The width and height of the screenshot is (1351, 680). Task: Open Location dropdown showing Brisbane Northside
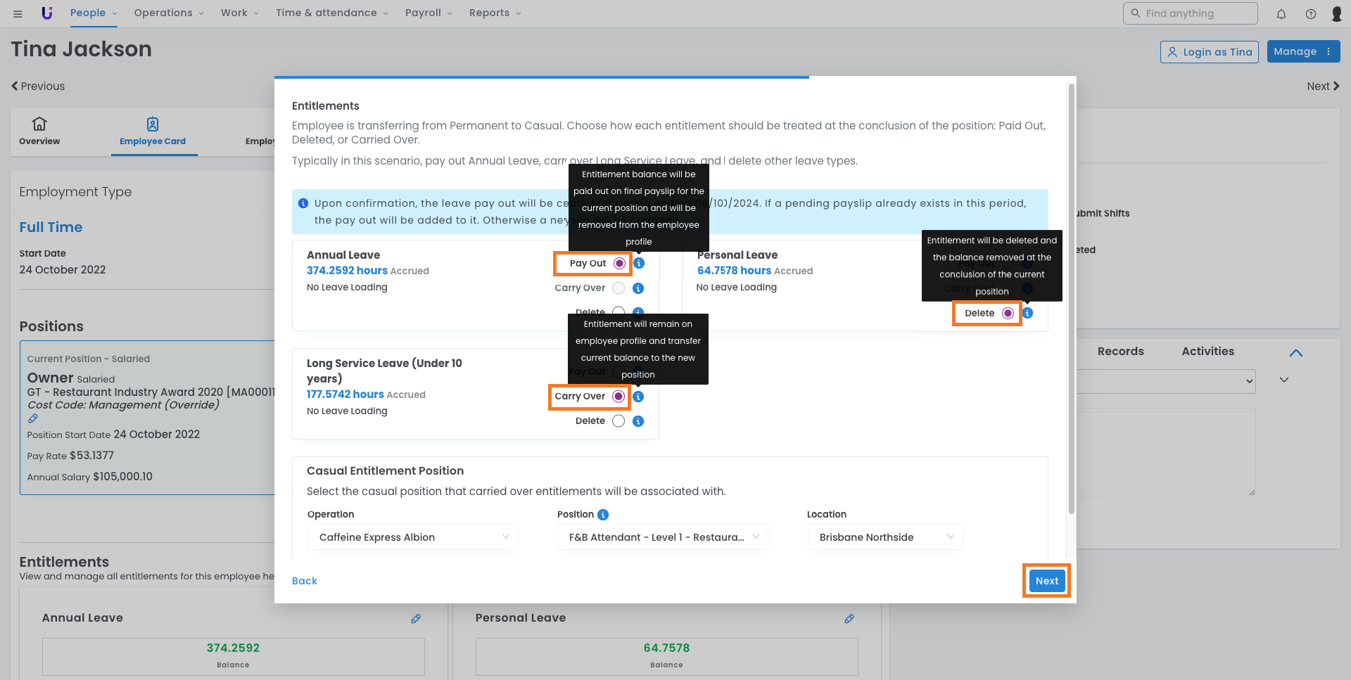(x=884, y=537)
